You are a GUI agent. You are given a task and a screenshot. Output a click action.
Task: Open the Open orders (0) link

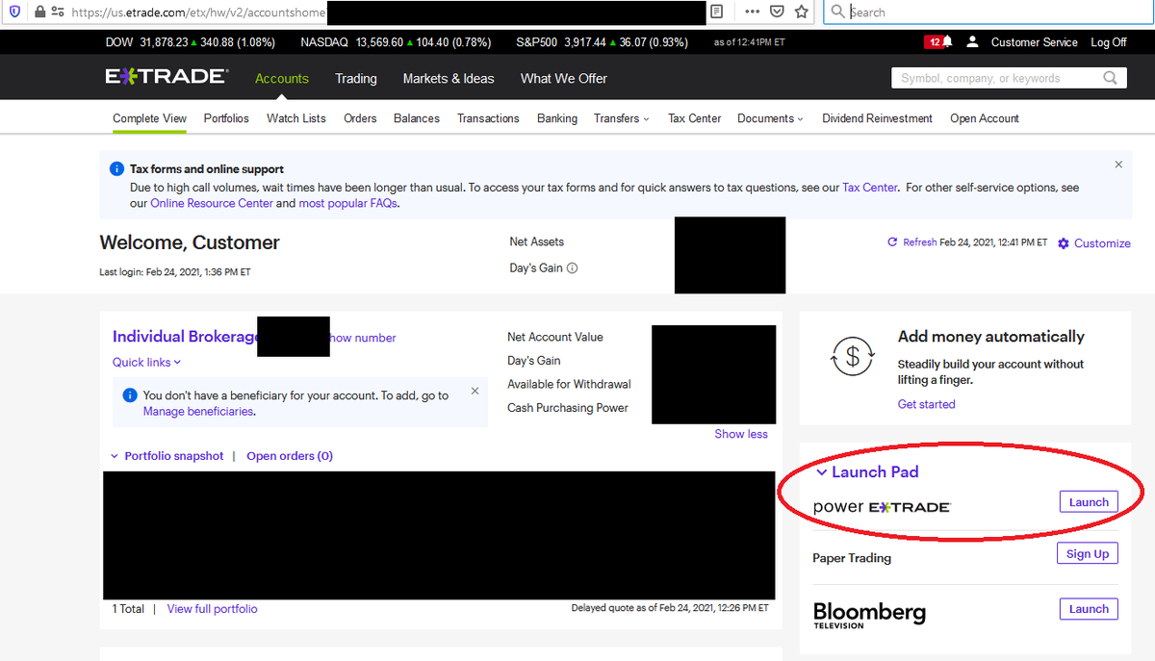(290, 456)
